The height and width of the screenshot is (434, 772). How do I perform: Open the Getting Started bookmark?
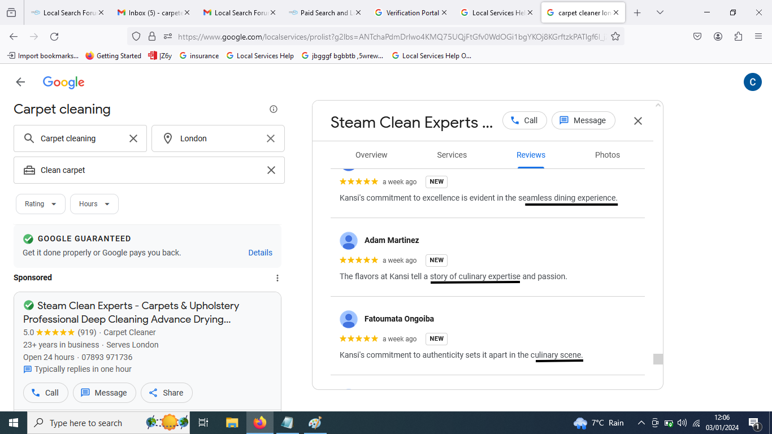pos(113,56)
